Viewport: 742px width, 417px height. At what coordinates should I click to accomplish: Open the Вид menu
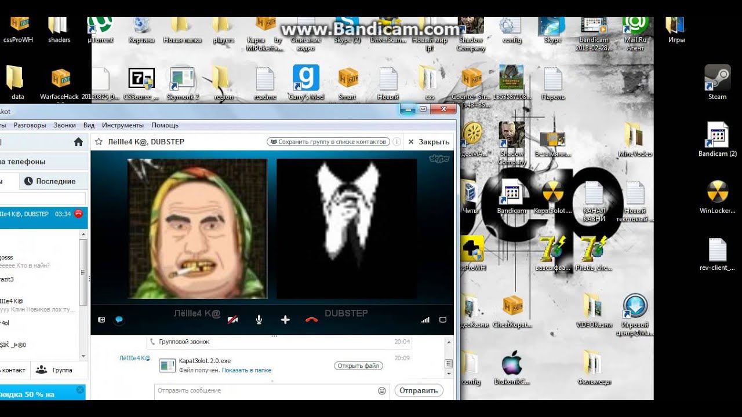89,125
